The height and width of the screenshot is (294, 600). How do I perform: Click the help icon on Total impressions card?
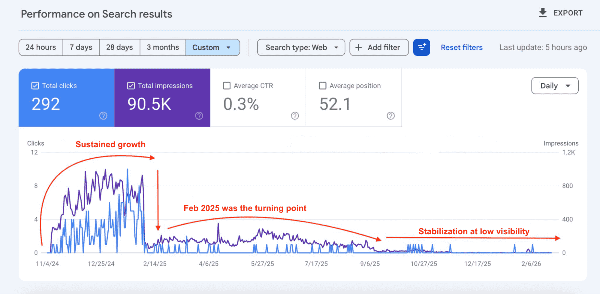pos(199,115)
